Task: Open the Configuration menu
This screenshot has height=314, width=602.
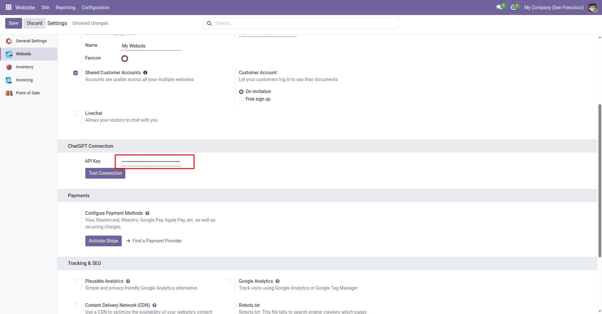Action: click(95, 7)
